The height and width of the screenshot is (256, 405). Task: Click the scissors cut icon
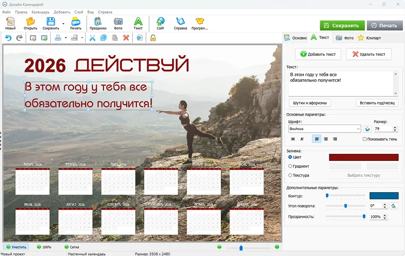point(92,38)
